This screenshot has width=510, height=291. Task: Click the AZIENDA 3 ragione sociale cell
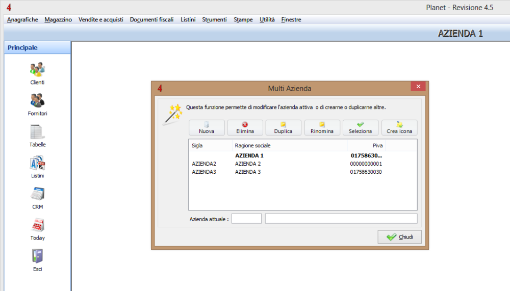[x=248, y=172]
